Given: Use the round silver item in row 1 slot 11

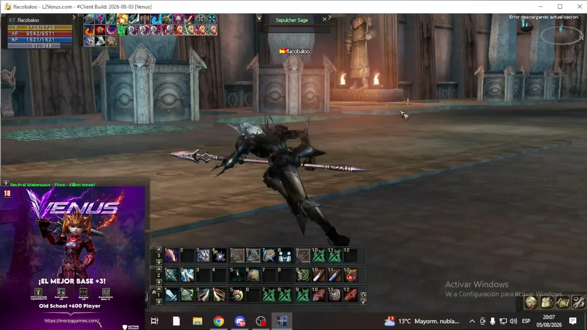Looking at the screenshot, I should click(x=335, y=295).
